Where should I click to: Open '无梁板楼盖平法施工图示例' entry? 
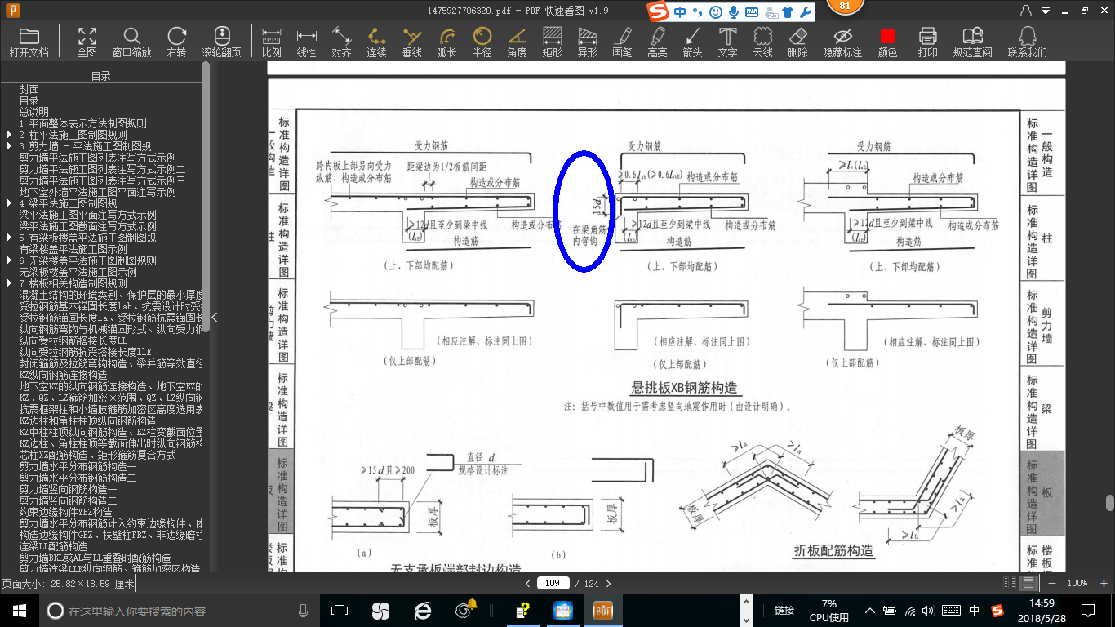78,272
